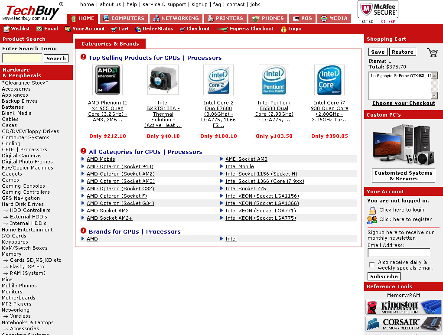Screen dimensions: 443x335
Task: Open the COMPUTERS tab
Action: point(124,19)
